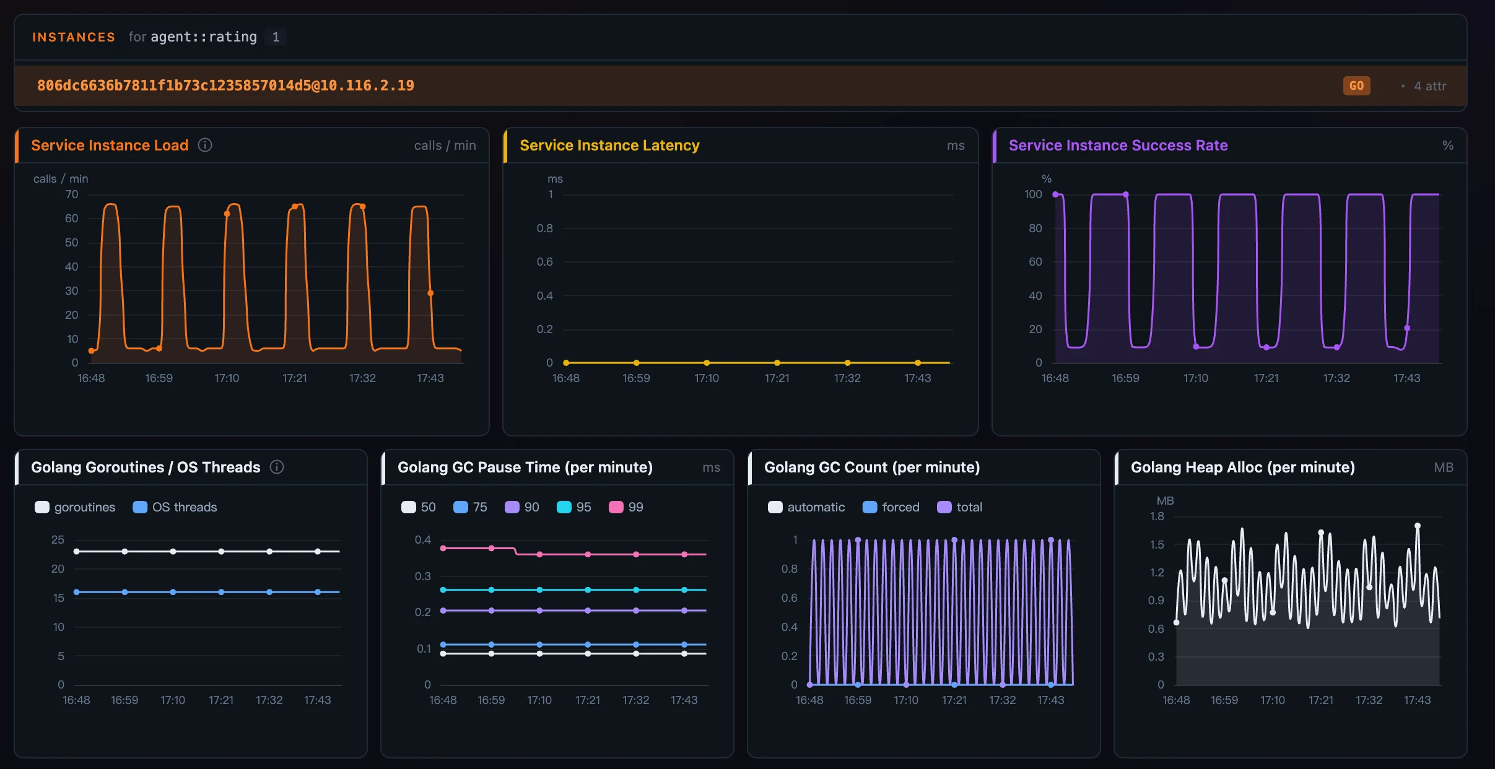1495x769 pixels.
Task: Click the last data point on the Load chart
Action: tap(430, 293)
